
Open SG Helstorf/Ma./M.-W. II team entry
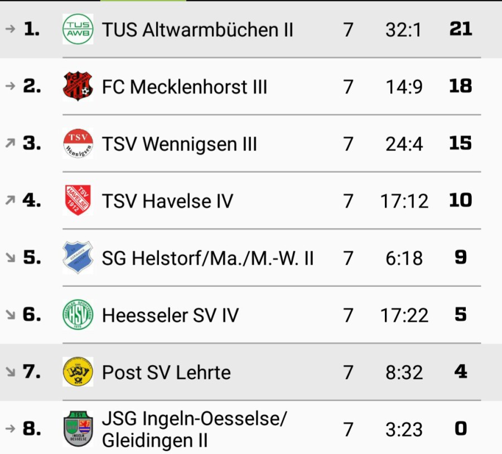(207, 258)
